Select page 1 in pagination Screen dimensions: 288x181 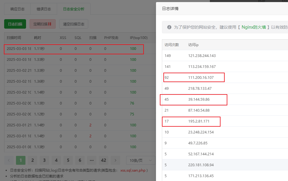pos(21,160)
